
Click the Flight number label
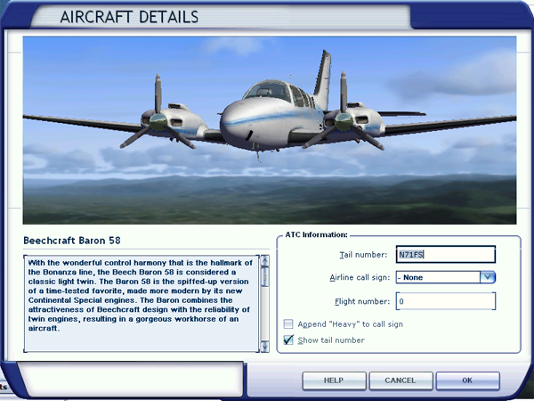tap(362, 301)
